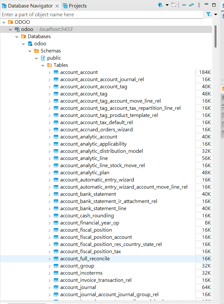Click table icon for account_account_tag_product_template_rel
Image resolution: width=224 pixels, height=304 pixels.
(x=56, y=115)
